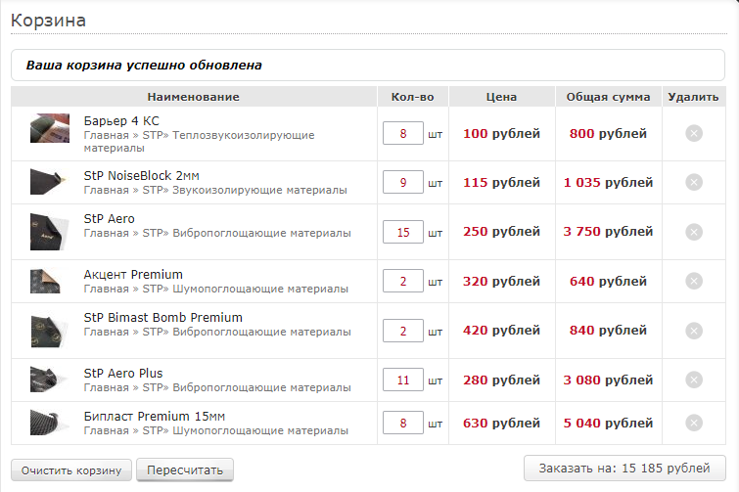This screenshot has width=739, height=492.
Task: Click quantity box for StP Aero Plus
Action: (x=403, y=380)
